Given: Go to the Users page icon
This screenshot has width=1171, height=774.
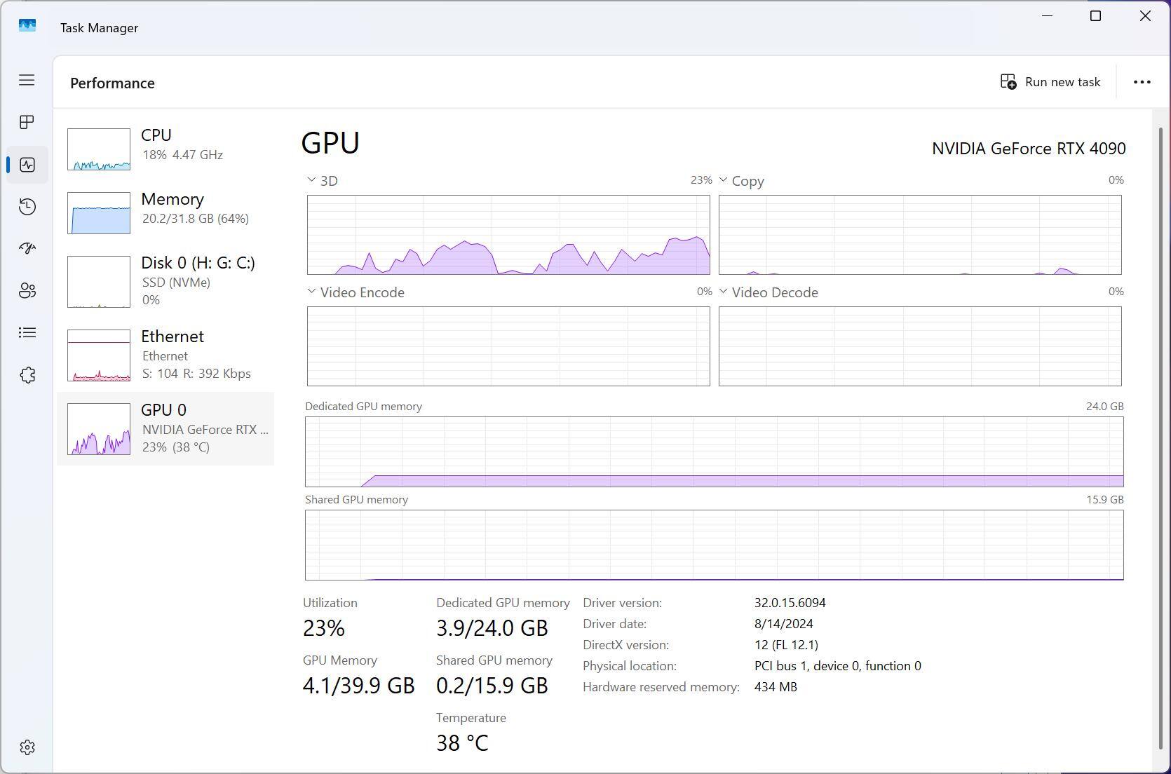Looking at the screenshot, I should coord(27,290).
